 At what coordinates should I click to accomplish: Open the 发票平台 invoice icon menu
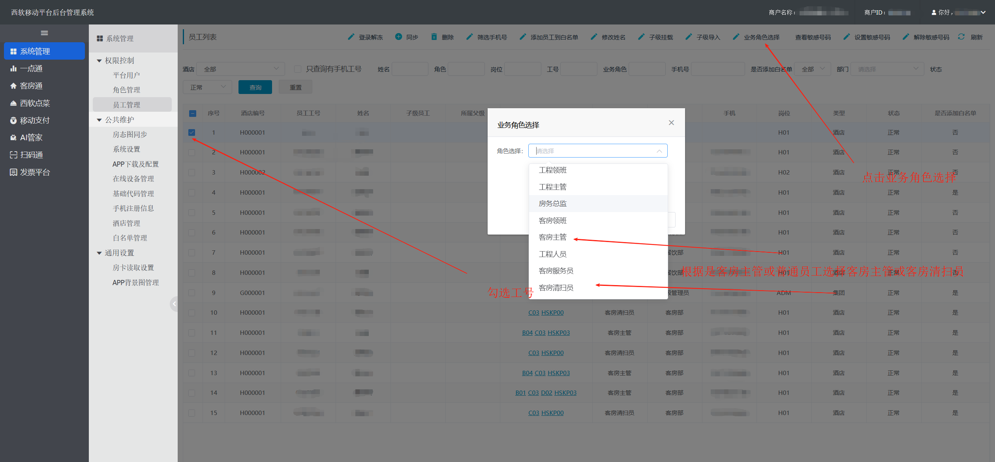[13, 172]
